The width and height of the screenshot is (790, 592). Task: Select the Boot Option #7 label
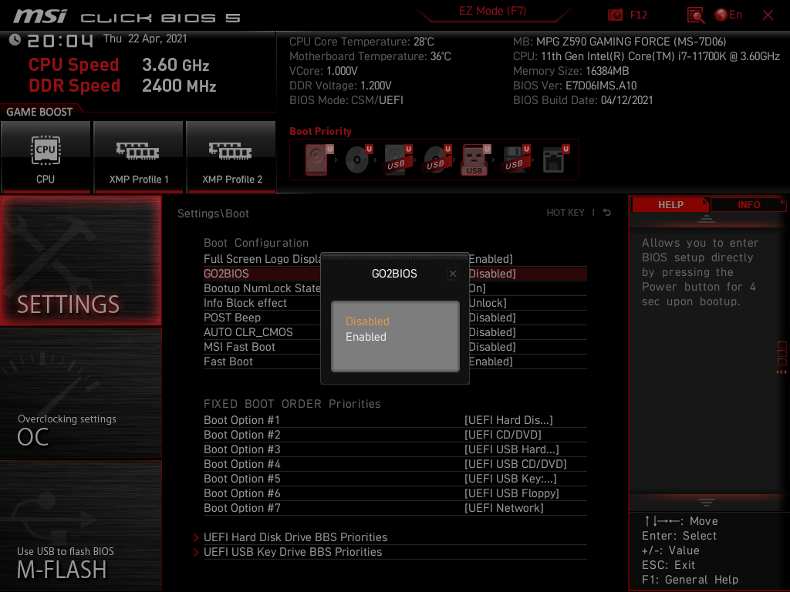click(241, 508)
